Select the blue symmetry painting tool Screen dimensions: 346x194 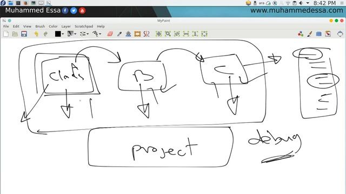click(x=128, y=34)
